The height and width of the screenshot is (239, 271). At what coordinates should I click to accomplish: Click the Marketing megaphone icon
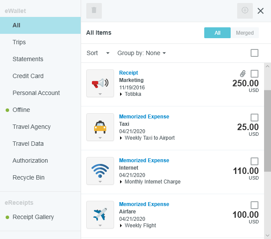pos(100,83)
